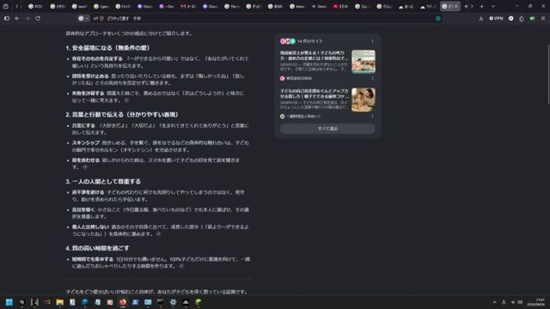This screenshot has width=550, height=309.
Task: Open Firefox from the Windows taskbar
Action: 122,302
